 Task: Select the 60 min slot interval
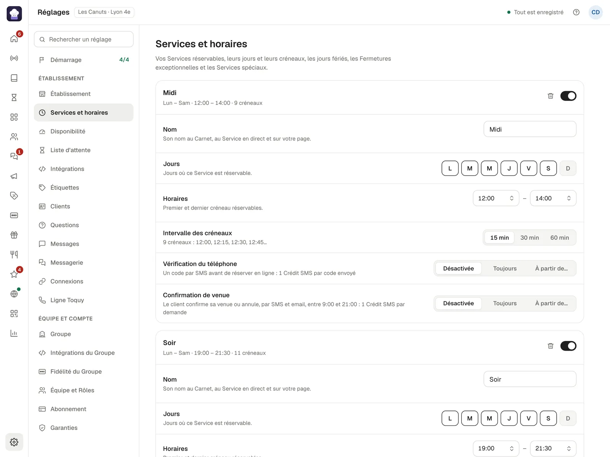[560, 238]
